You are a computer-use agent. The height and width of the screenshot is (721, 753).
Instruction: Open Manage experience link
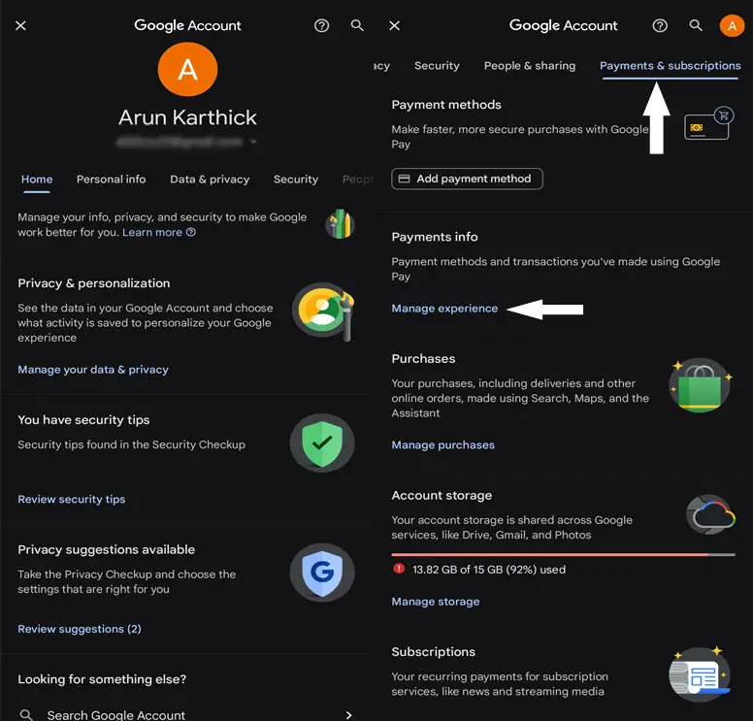444,309
